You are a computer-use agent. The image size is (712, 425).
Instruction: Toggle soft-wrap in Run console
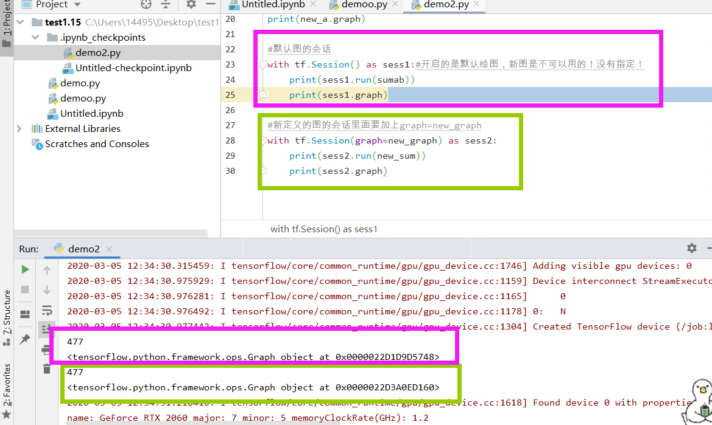pyautogui.click(x=47, y=310)
